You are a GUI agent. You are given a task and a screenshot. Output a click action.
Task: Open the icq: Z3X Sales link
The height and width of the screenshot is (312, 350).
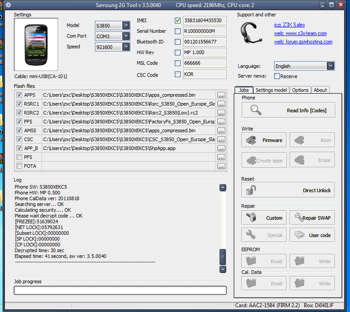click(x=289, y=25)
